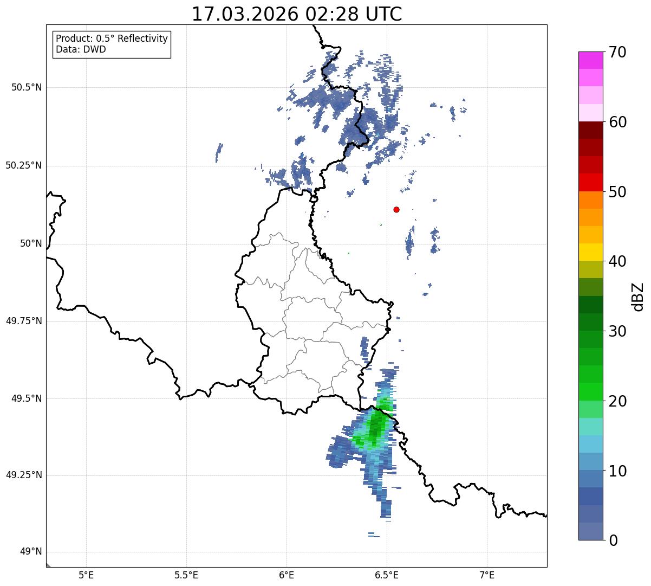Image resolution: width=651 pixels, height=586 pixels.
Task: Pick the grey-blue swatch at colorbar bottom
Action: pyautogui.click(x=591, y=531)
